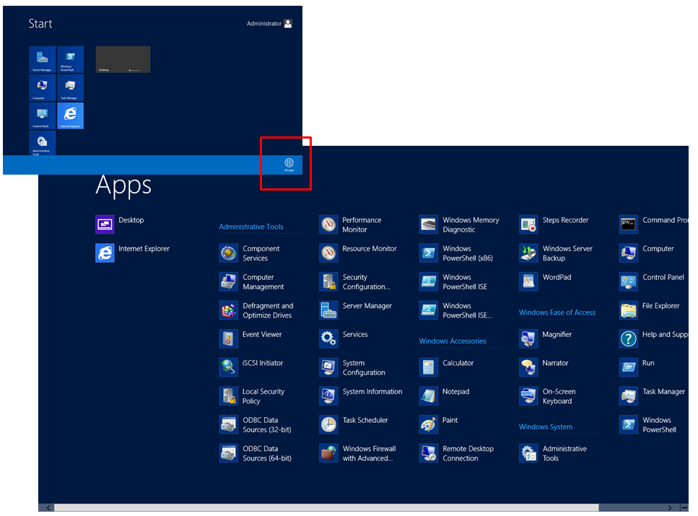Open ODBC Data Sources (64-bit)
Image resolution: width=698 pixels, height=516 pixels.
[x=256, y=453]
